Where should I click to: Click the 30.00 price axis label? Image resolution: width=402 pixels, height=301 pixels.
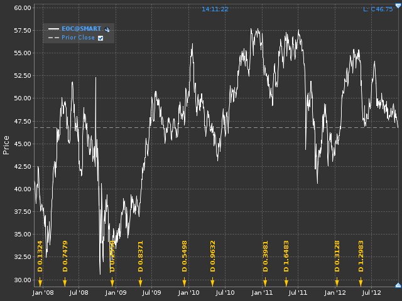coord(23,280)
